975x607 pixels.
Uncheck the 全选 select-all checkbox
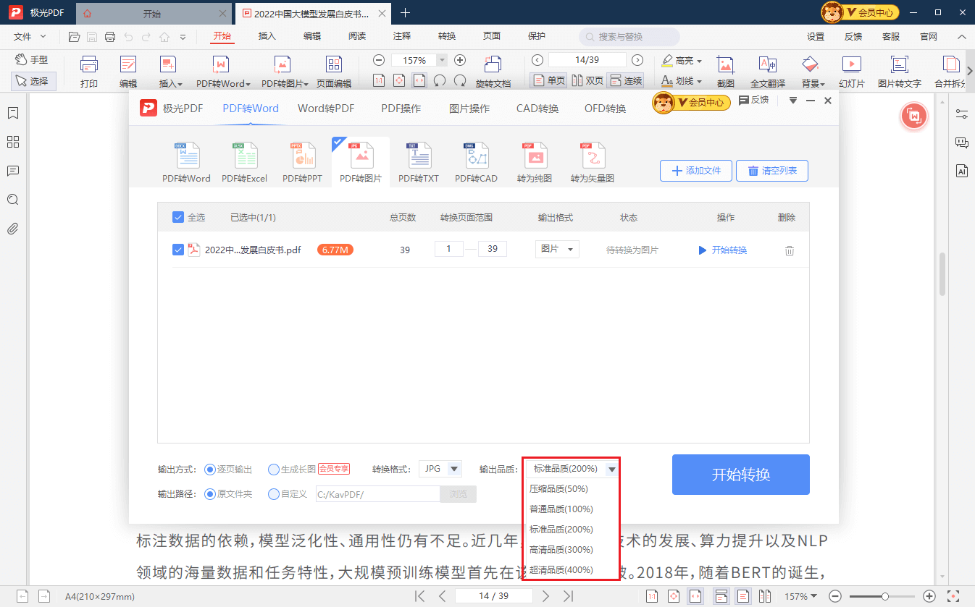coord(177,216)
